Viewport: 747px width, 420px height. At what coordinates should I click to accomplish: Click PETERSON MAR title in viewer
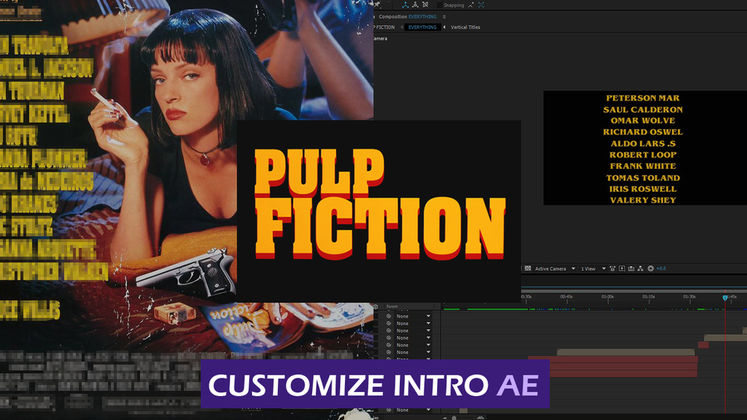643,98
